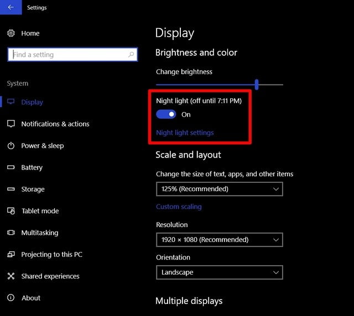Open the Custom scaling link
This screenshot has height=316, width=354.
point(179,207)
